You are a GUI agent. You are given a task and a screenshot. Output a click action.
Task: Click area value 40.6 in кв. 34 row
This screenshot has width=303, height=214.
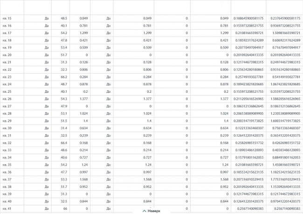[64, 158]
